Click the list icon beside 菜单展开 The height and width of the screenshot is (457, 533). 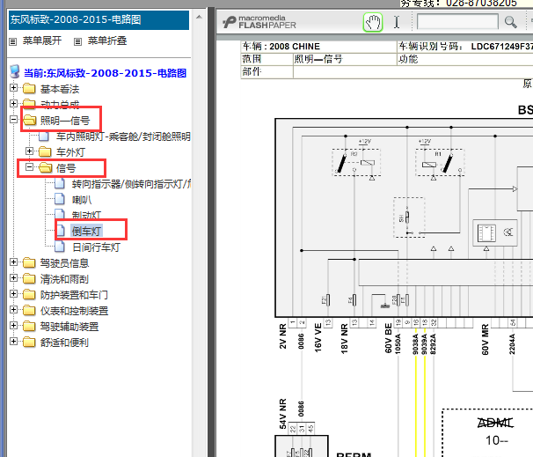pos(13,42)
